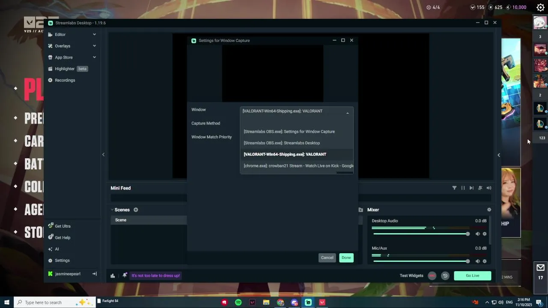Image resolution: width=548 pixels, height=308 pixels.
Task: Click the notifications bell icon in status bar
Action: click(125, 275)
